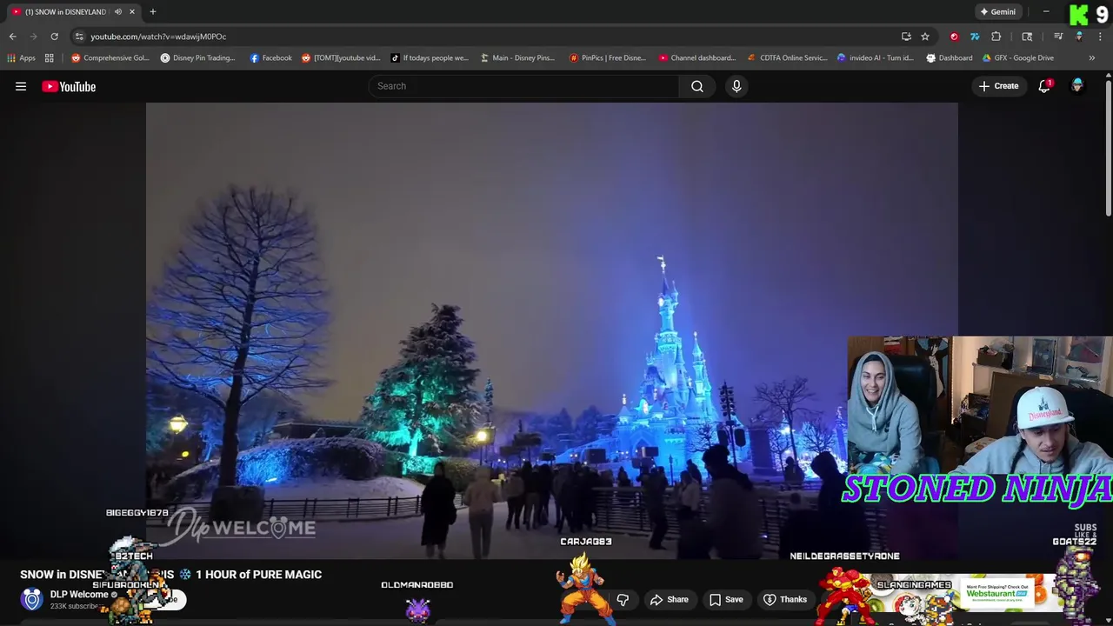This screenshot has width=1113, height=626.
Task: Open CDTFA Online Services bookmark
Action: (x=788, y=58)
